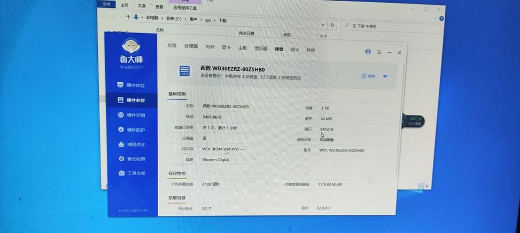
Task: Switch to the 其他 tab
Action: [311, 50]
